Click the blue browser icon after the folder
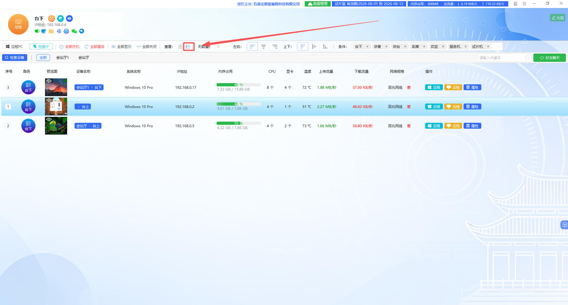 [59, 31]
